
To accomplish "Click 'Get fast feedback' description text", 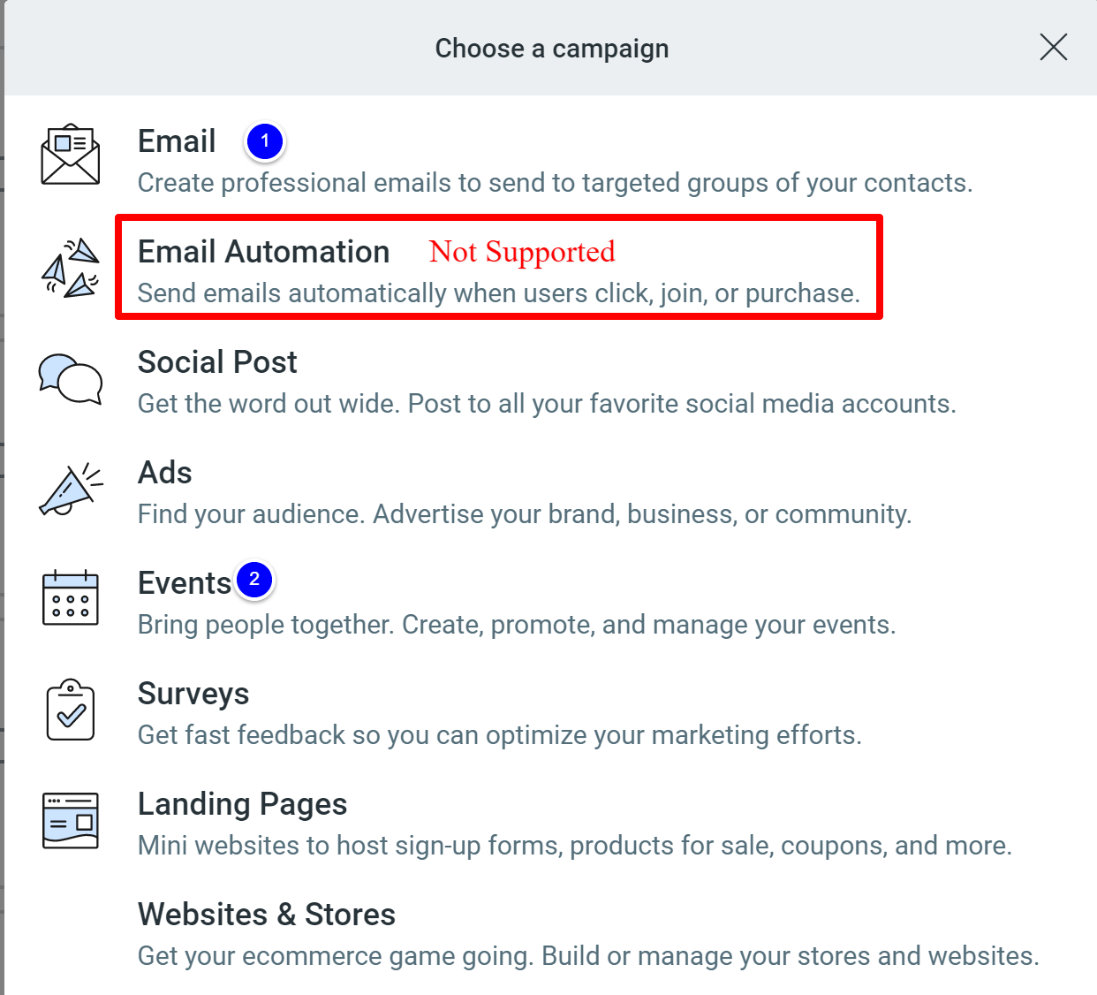I will pyautogui.click(x=500, y=735).
